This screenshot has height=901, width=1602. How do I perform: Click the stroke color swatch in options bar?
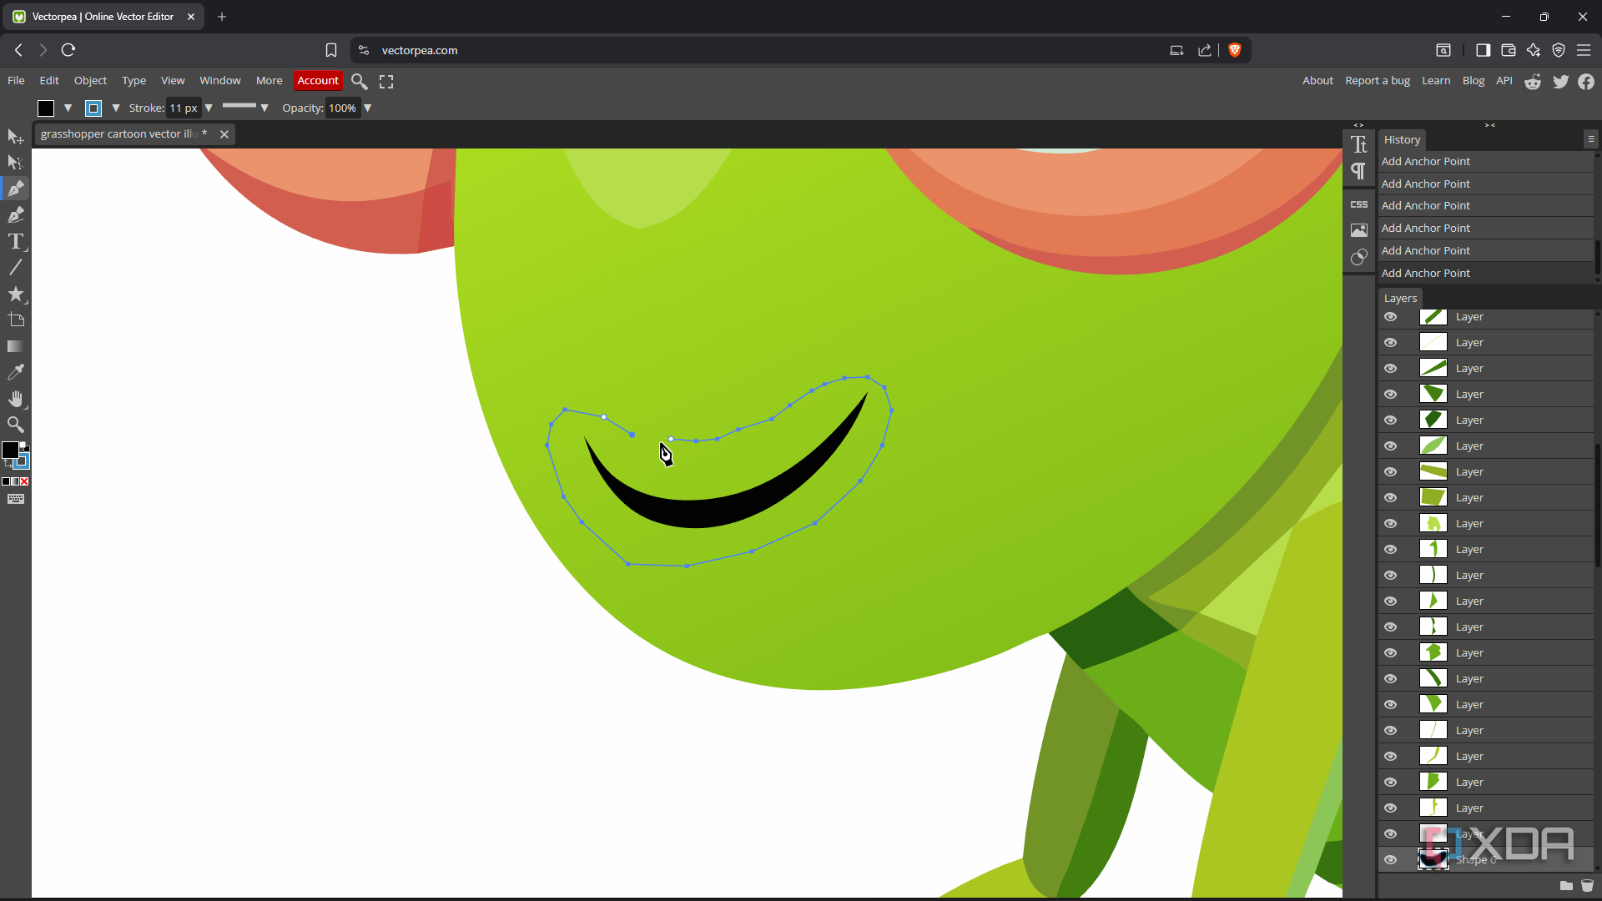click(93, 108)
